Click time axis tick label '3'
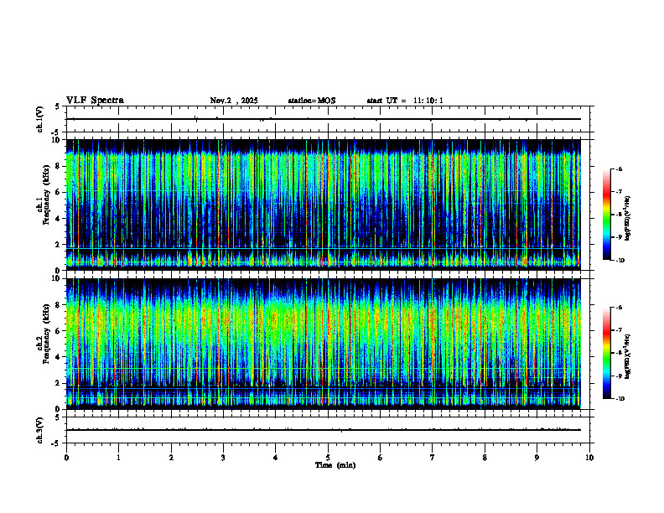This screenshot has height=513, width=664. click(223, 458)
